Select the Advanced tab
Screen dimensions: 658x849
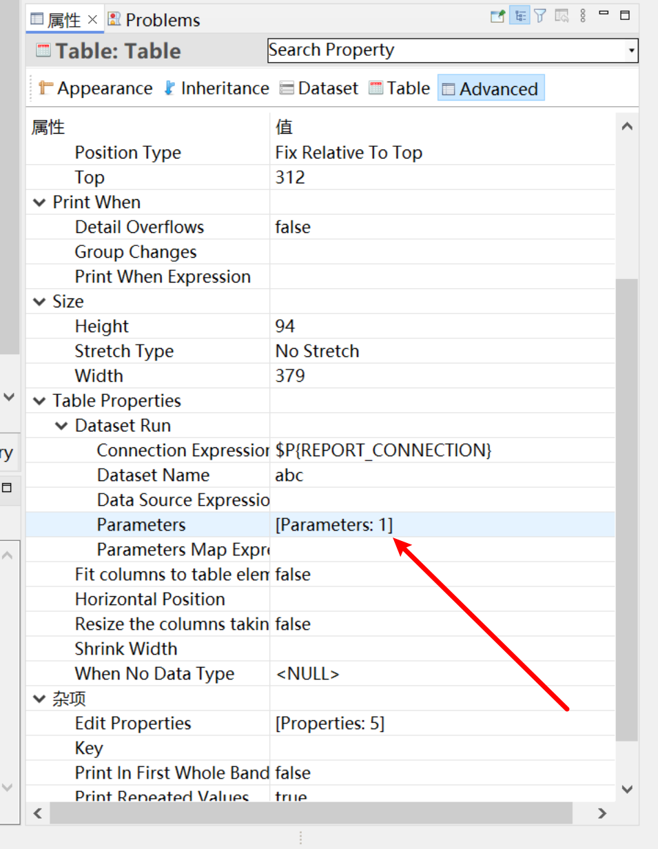click(491, 88)
